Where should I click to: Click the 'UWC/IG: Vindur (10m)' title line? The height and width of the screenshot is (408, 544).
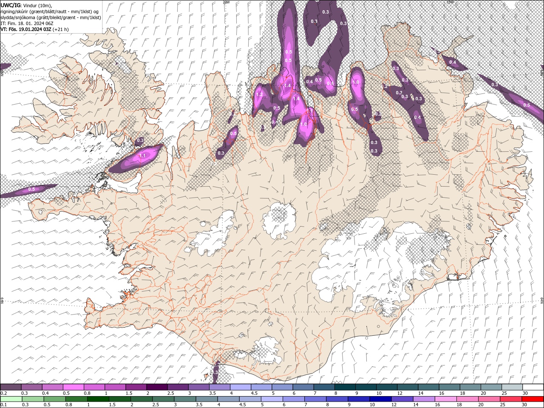[x=26, y=5]
